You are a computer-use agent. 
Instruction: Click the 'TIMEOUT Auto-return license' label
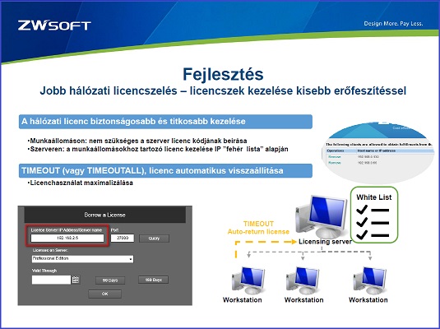[x=258, y=228]
